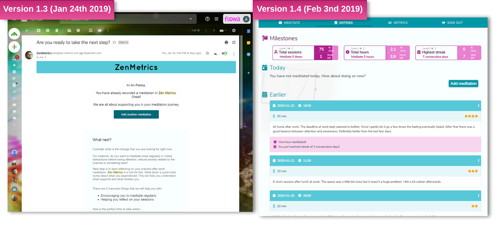Star the ZenMetrics message
The height and width of the screenshot is (228, 503).
coord(207,53)
